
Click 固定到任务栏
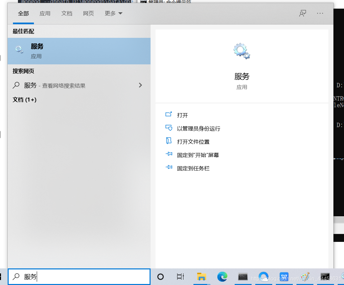point(193,169)
